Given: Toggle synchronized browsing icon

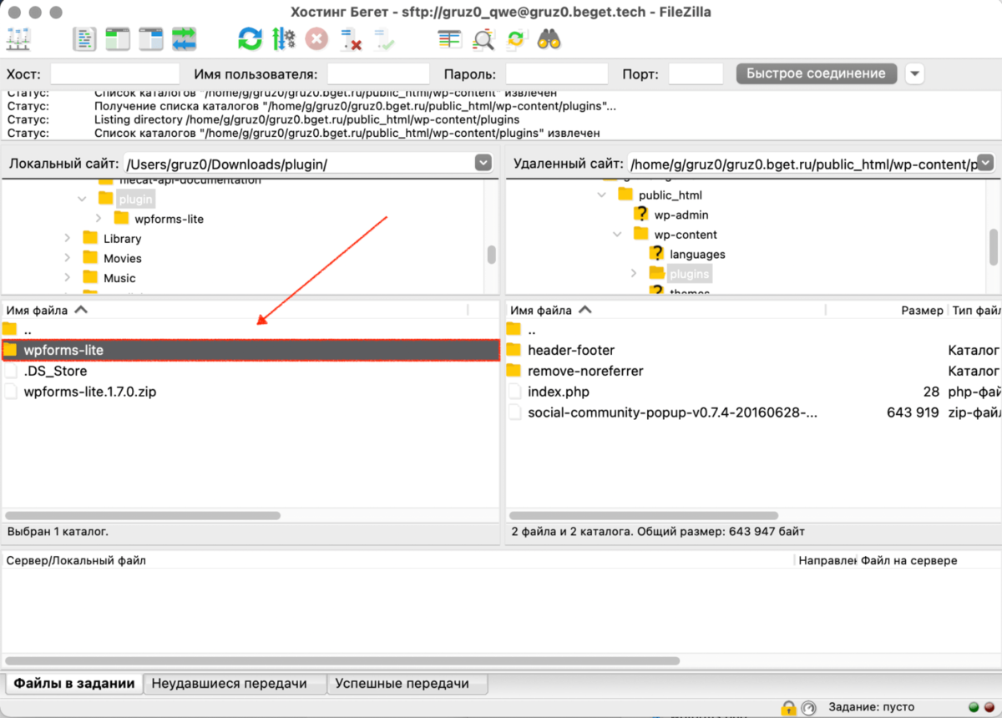Looking at the screenshot, I should 516,38.
